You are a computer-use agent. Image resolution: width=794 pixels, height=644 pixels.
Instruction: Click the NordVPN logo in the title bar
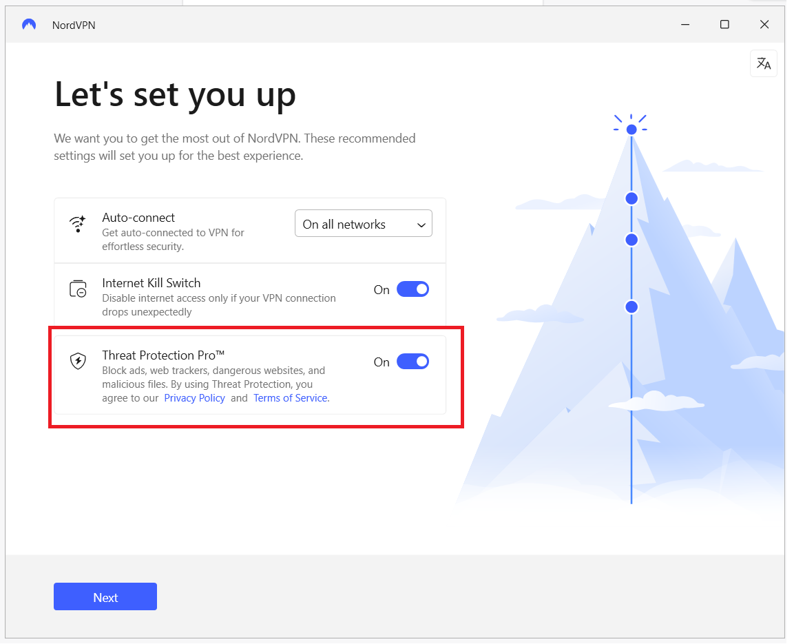29,25
